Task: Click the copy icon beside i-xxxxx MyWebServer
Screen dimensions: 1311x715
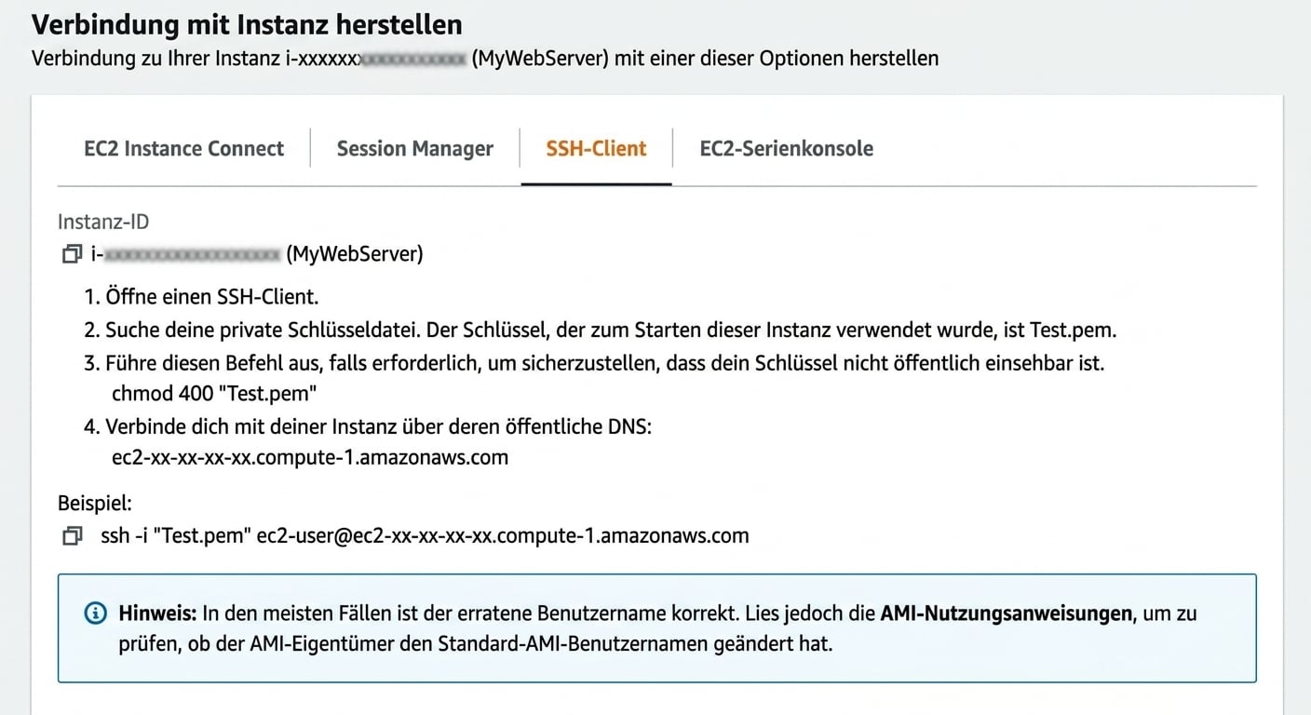Action: point(72,253)
